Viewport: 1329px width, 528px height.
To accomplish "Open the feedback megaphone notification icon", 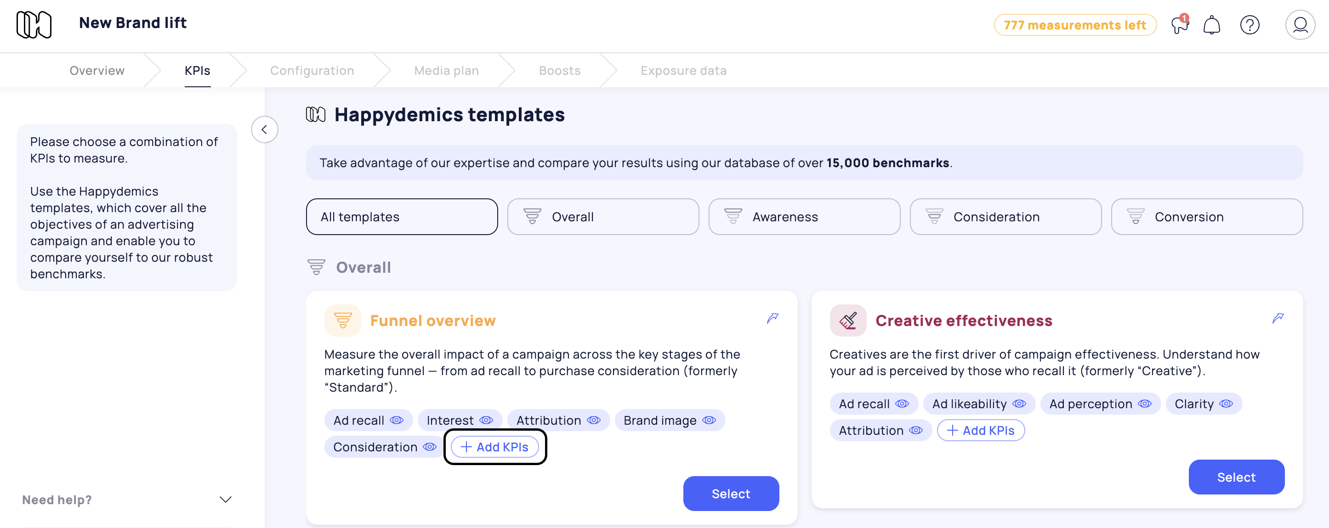I will pos(1179,24).
